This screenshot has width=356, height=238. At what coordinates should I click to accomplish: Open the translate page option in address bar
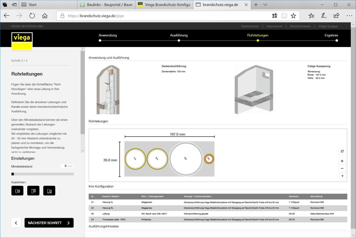274,16
